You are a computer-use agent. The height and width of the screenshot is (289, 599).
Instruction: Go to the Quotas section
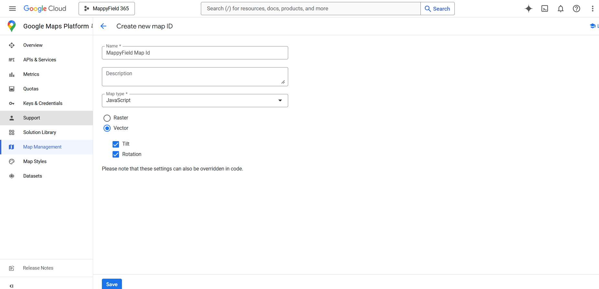point(31,89)
